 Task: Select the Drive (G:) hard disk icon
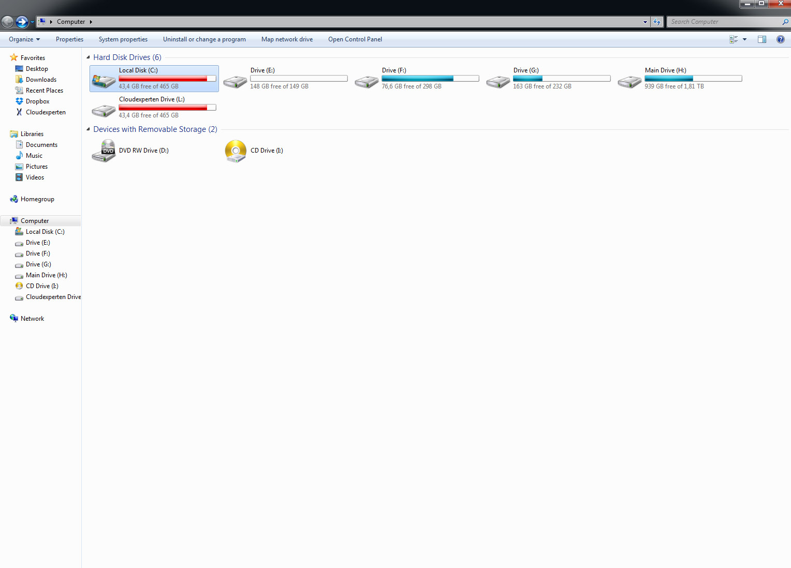coord(498,81)
